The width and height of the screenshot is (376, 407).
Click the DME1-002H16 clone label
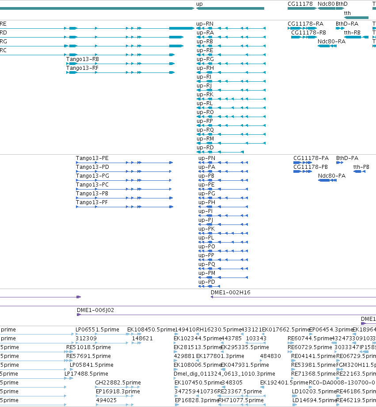231,293
